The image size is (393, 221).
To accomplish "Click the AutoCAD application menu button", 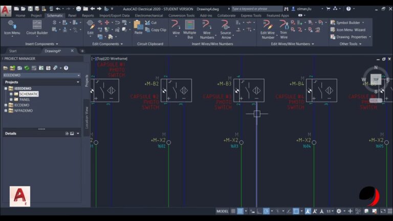I will 6,11.
